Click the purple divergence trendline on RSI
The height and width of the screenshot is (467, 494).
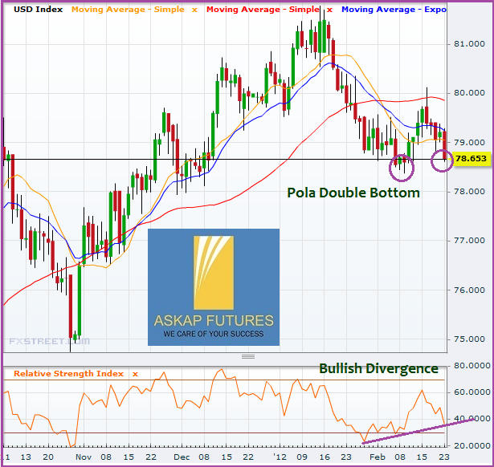pyautogui.click(x=410, y=431)
